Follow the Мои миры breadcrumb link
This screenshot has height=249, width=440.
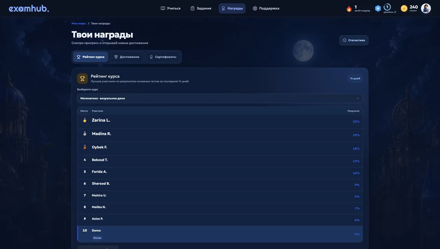click(79, 23)
